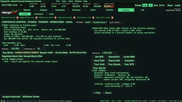The image size is (182, 102).
Task: Switch to the Markets tab
Action: [27, 10]
